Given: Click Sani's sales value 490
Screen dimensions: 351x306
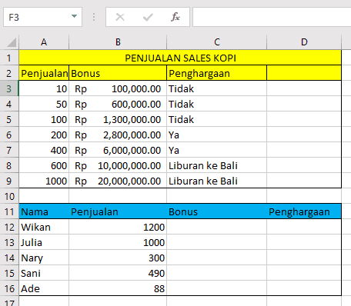Looking at the screenshot, I should click(118, 273).
